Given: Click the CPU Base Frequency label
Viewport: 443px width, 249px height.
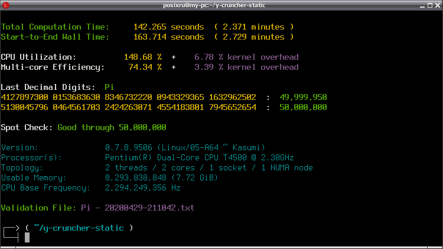Looking at the screenshot, I should tap(45, 188).
